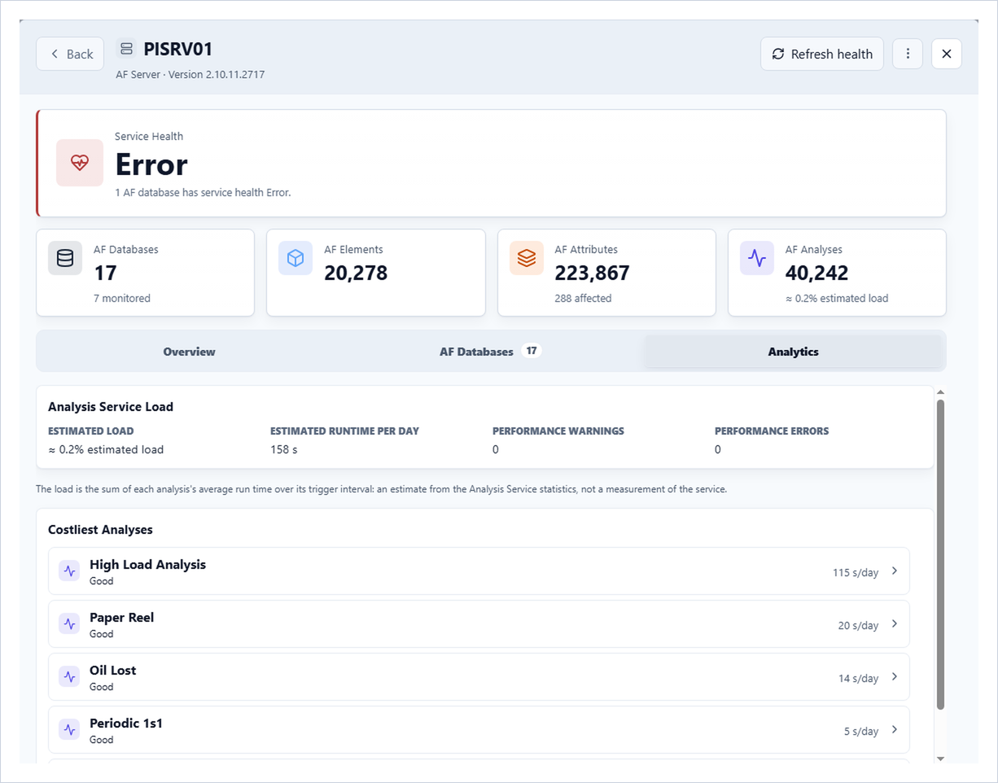Click the 'High Load Analysis' title
The width and height of the screenshot is (998, 783).
[147, 564]
